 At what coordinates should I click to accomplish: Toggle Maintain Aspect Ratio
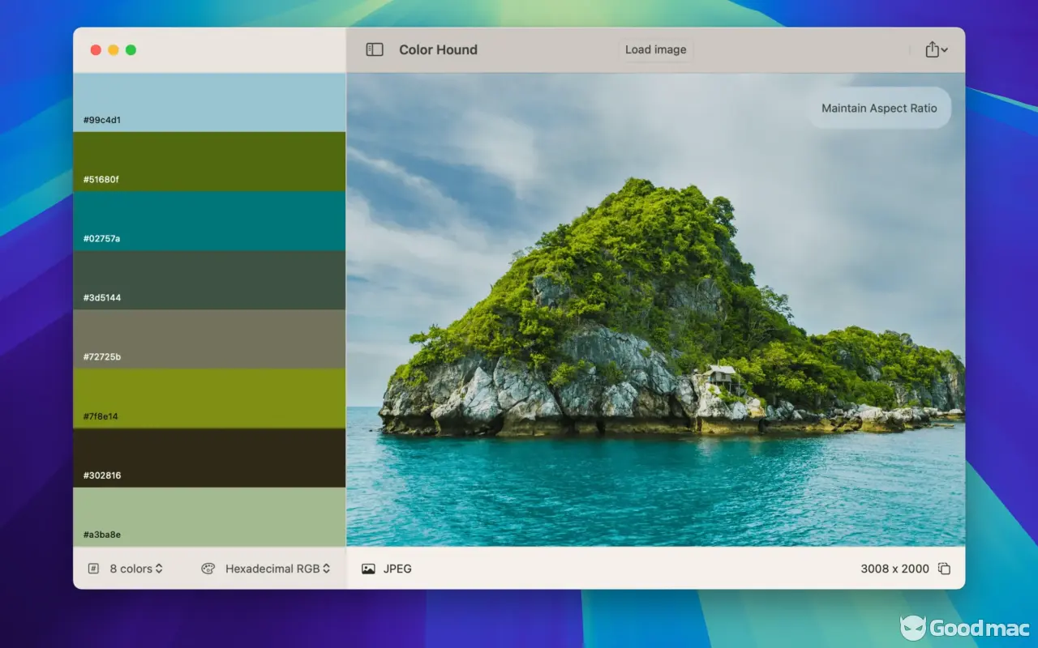[x=879, y=108]
